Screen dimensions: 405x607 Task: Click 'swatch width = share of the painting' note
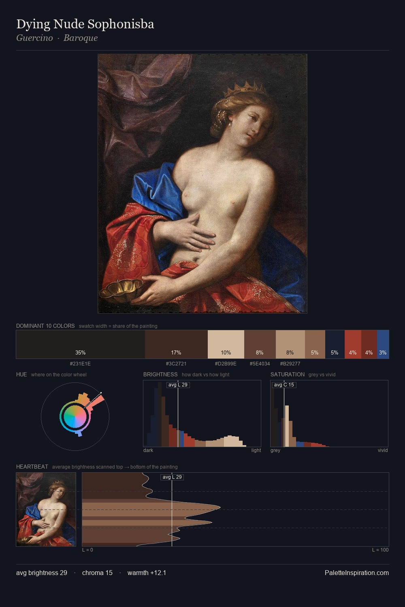(118, 326)
